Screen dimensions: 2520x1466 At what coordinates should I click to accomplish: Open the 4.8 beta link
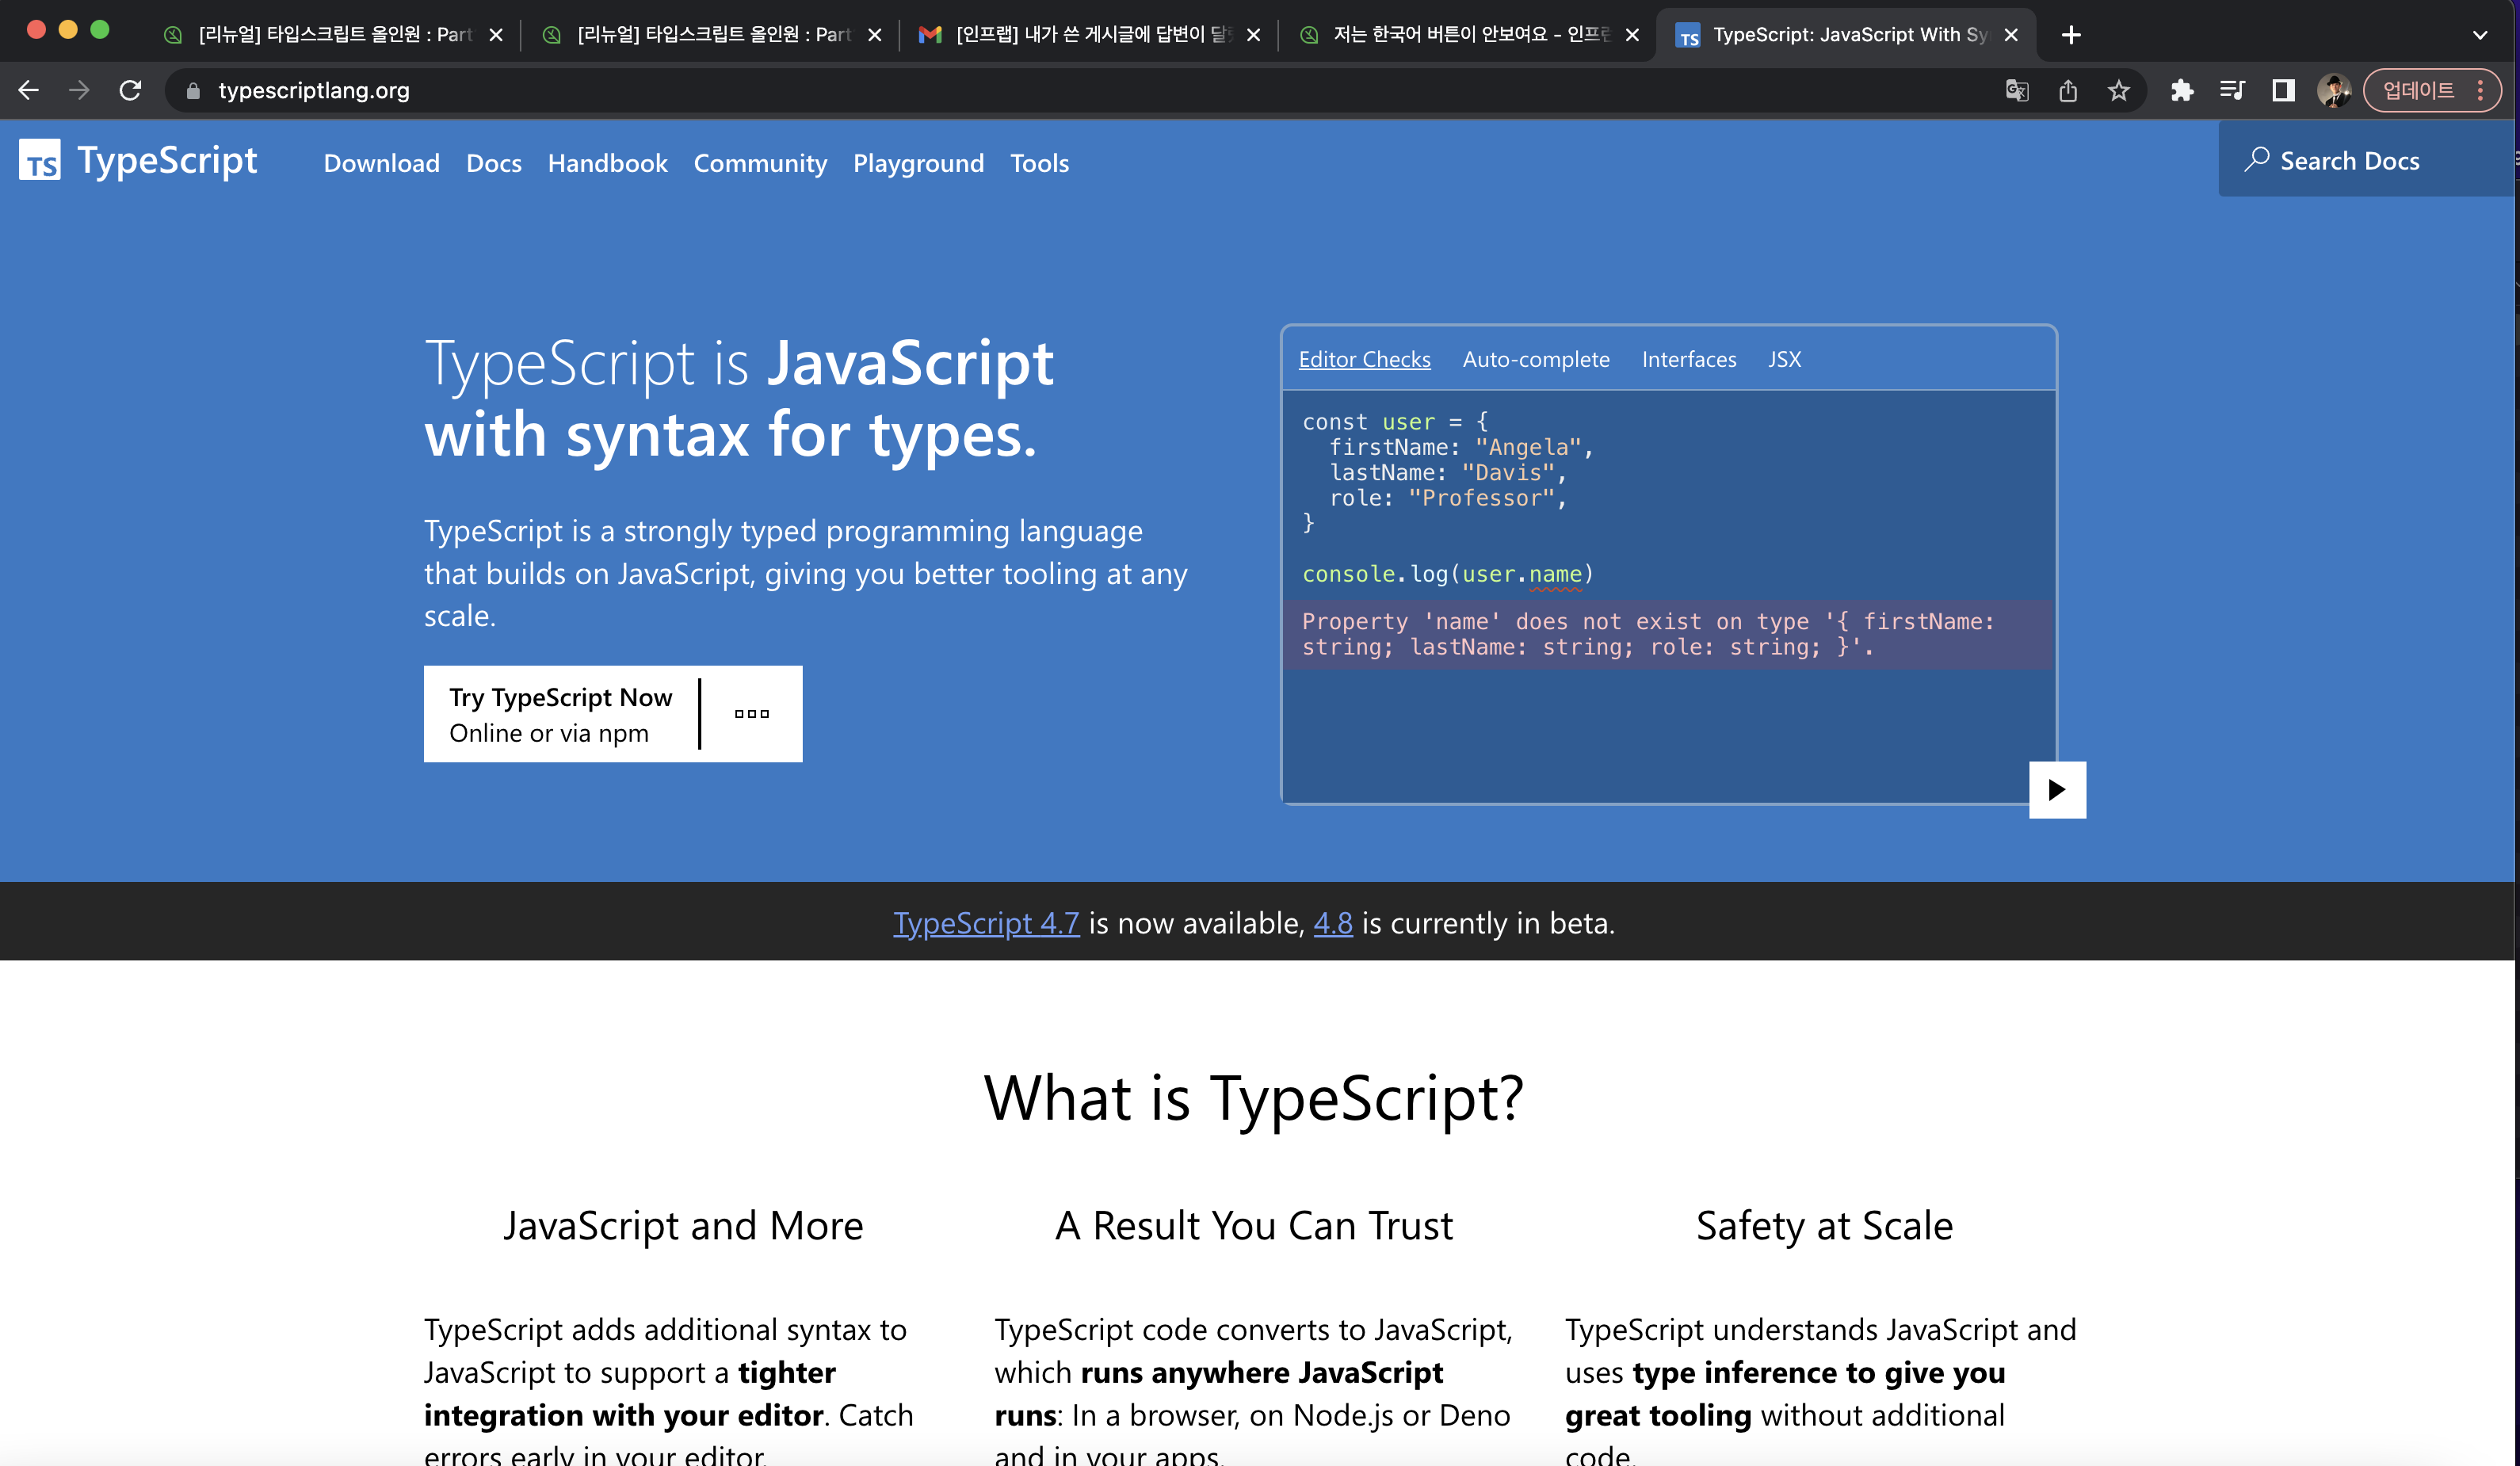point(1332,922)
